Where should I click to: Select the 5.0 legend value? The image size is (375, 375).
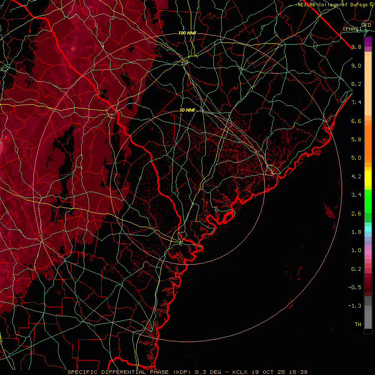click(x=356, y=158)
